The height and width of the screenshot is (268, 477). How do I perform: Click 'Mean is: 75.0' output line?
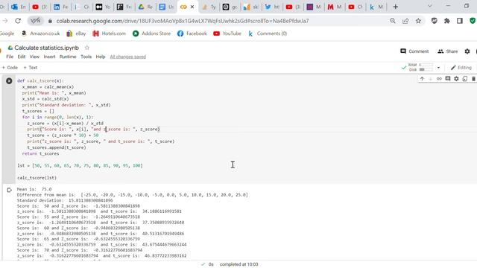point(34,189)
